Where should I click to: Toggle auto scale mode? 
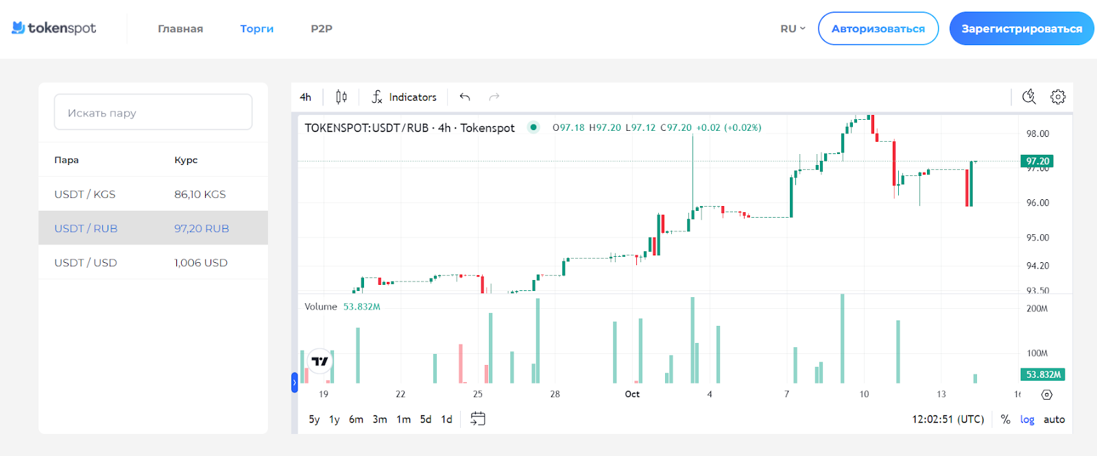[1054, 419]
